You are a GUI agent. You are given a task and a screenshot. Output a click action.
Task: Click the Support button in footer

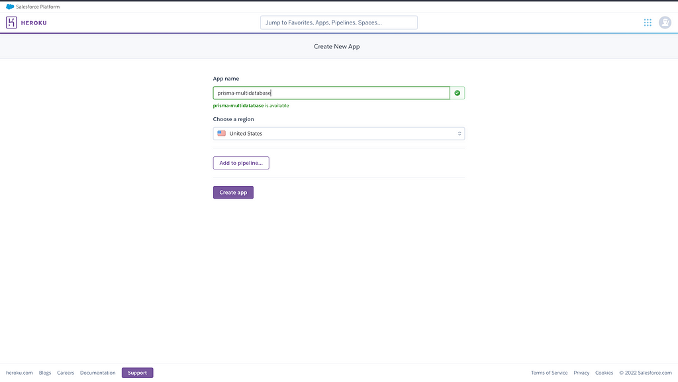(x=138, y=373)
